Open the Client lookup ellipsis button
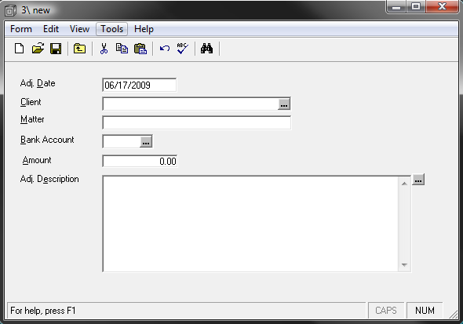Image resolution: width=463 pixels, height=324 pixels. [x=284, y=104]
